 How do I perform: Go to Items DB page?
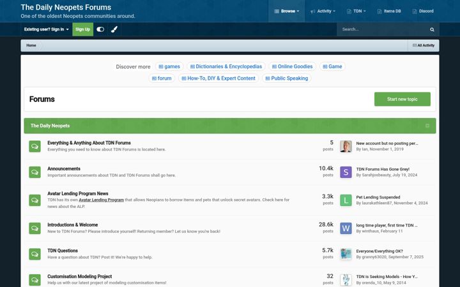pos(389,11)
